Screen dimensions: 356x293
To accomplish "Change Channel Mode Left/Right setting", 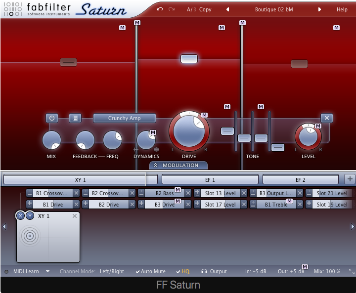I will (x=112, y=271).
